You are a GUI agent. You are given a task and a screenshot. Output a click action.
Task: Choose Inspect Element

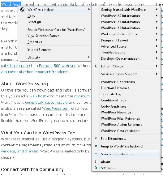pyautogui.click(x=55, y=50)
